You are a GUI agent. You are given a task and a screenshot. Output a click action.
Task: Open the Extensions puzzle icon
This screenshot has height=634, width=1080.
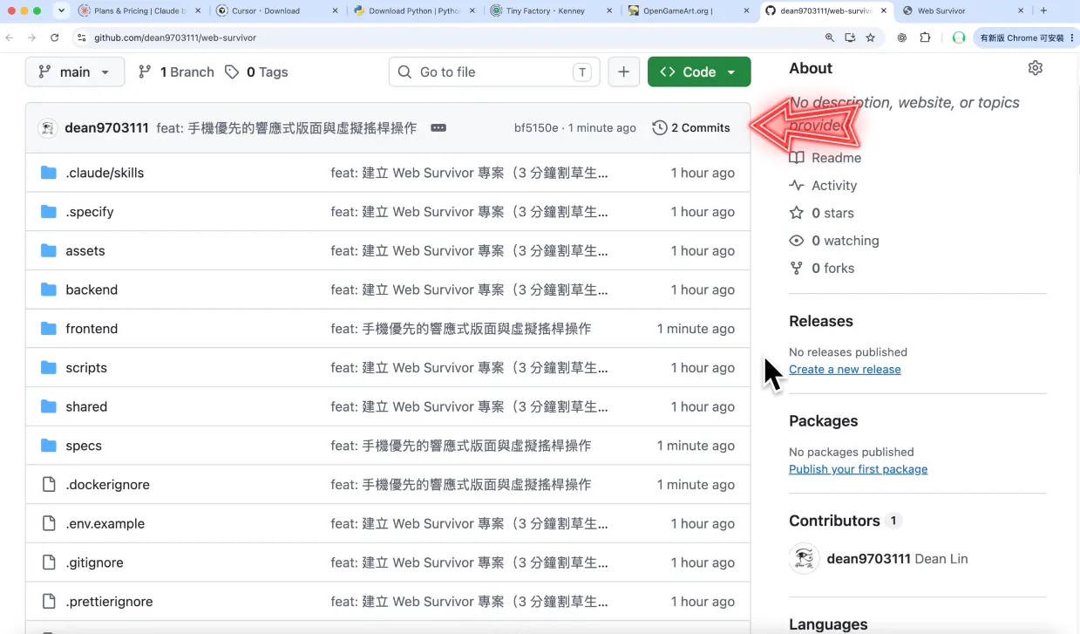[925, 38]
